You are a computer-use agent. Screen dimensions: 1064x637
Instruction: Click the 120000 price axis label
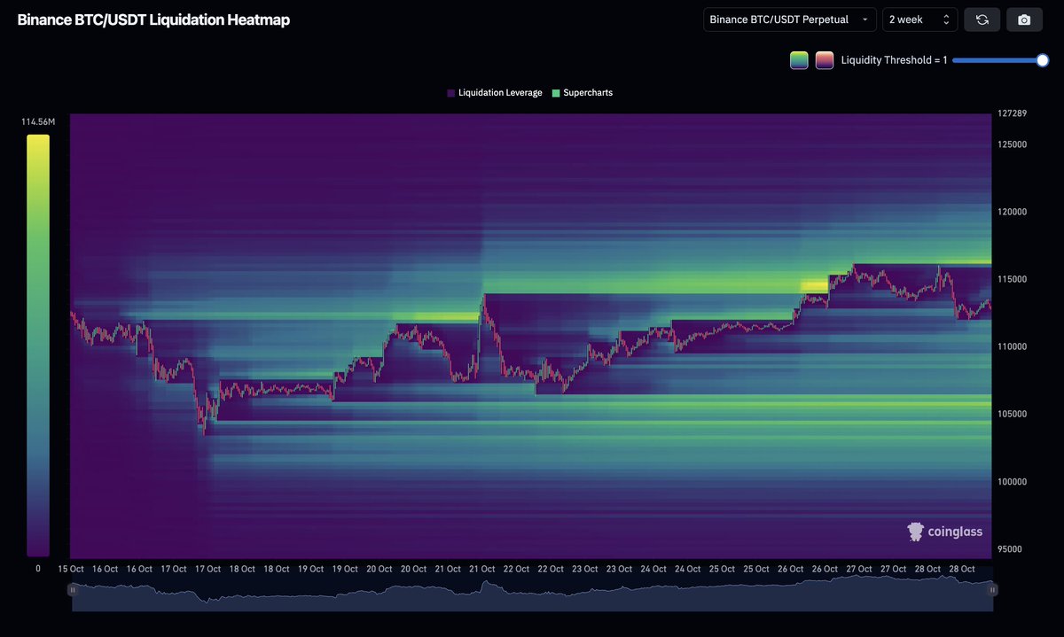point(1013,213)
